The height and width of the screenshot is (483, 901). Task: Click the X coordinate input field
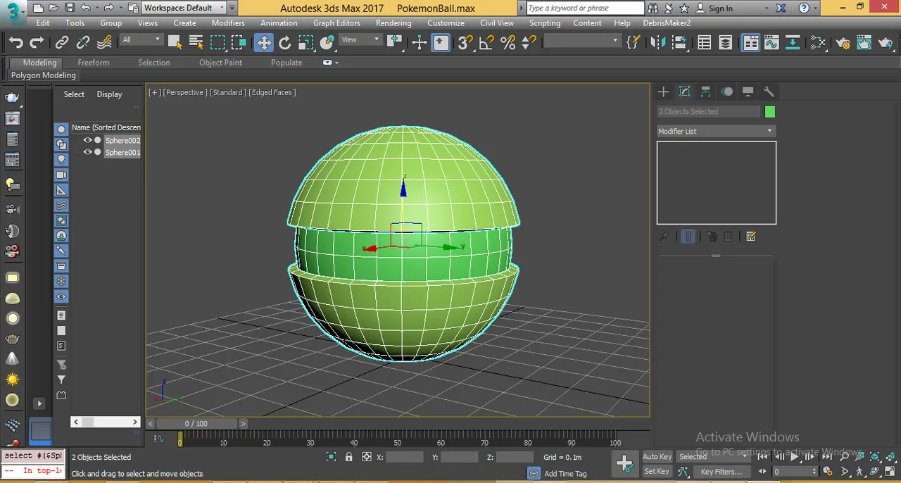click(405, 457)
